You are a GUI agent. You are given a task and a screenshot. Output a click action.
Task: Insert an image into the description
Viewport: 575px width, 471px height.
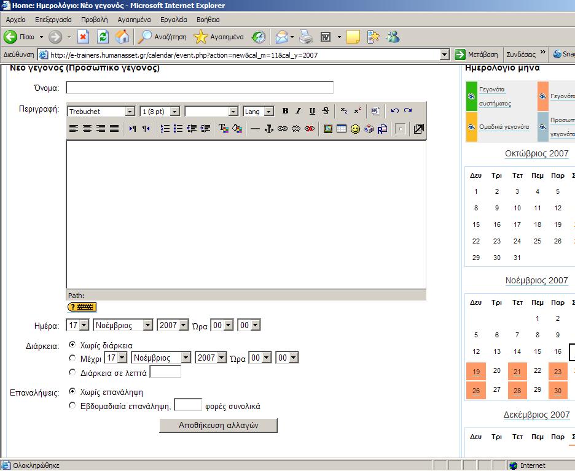(x=328, y=128)
